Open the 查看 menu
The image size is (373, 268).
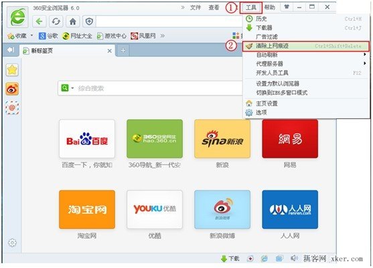[214, 8]
